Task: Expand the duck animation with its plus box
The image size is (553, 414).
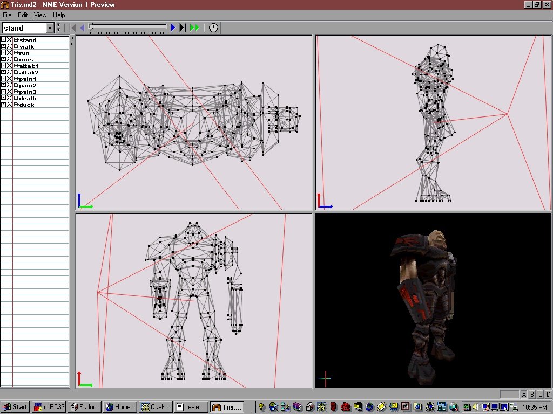Action: (16, 105)
